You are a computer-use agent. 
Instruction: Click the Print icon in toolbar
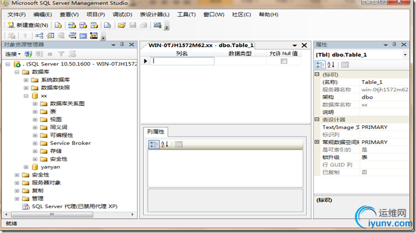coord(143,25)
